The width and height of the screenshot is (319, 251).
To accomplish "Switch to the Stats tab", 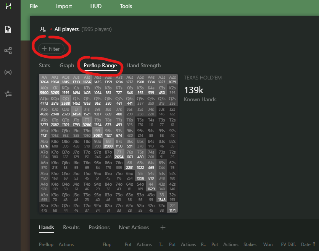I will [x=45, y=65].
